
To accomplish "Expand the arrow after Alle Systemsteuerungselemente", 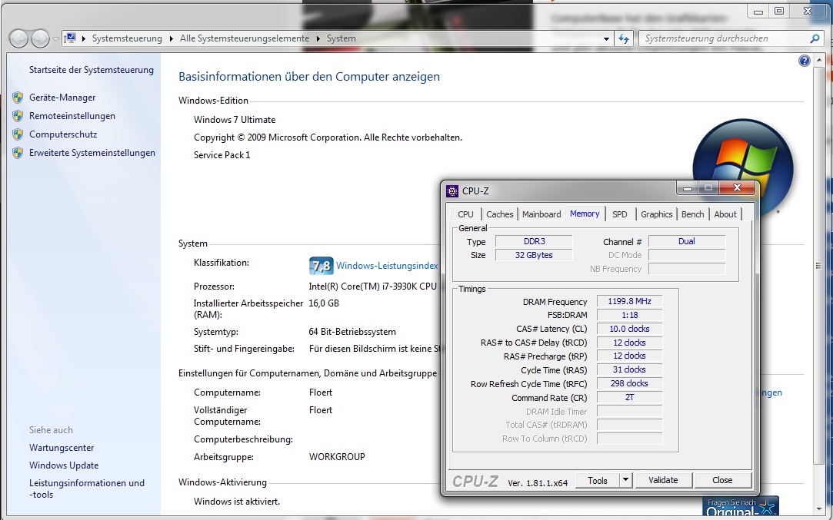I will tap(318, 38).
